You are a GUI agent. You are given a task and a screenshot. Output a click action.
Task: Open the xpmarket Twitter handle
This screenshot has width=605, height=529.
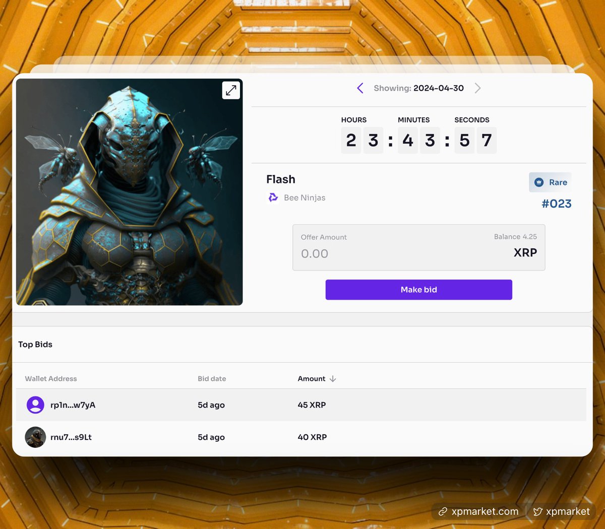coord(568,511)
